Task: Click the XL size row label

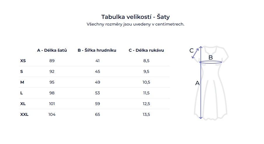Action: coord(23,104)
